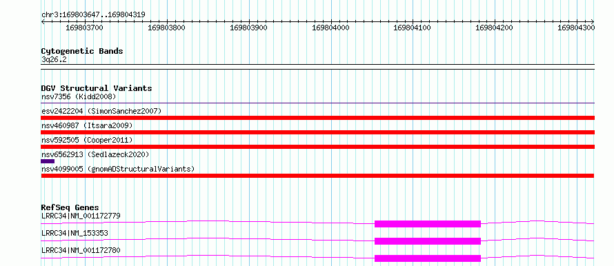Click the chr3:169803647..169804319 region label
This screenshot has height=266, width=614.
[x=93, y=15]
